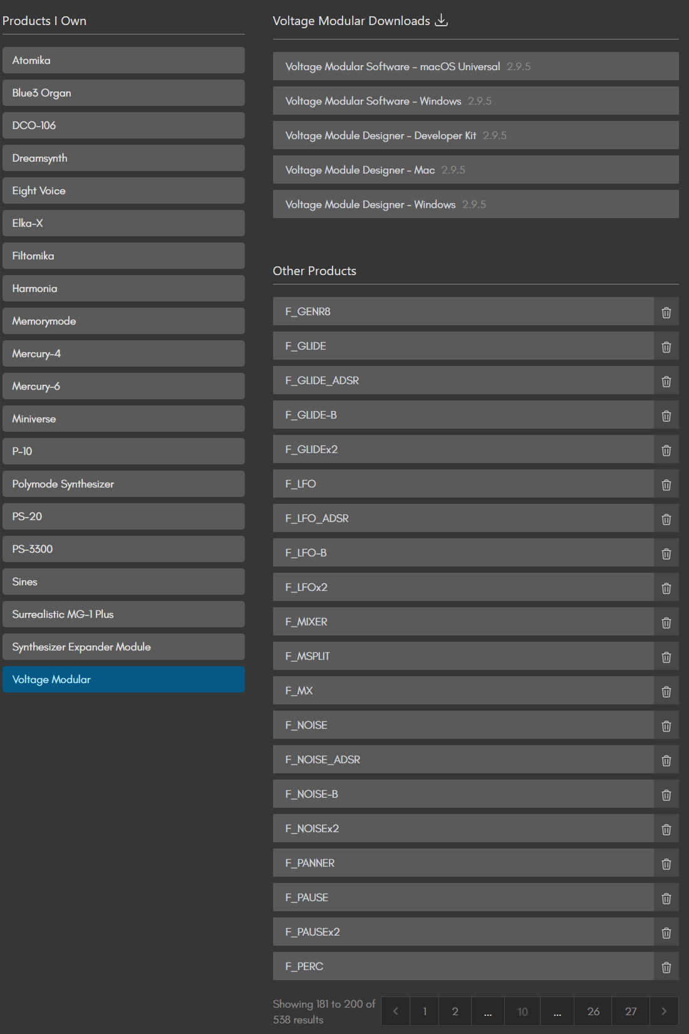Click the trash icon for F_MIXER
This screenshot has height=1034, width=689.
pyautogui.click(x=666, y=622)
